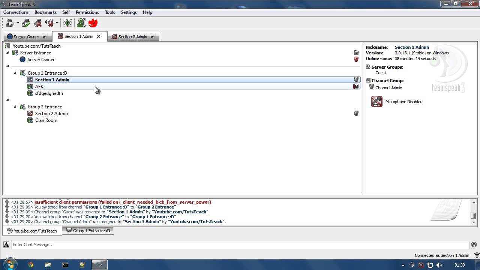
Task: Open the Contacts toolbar icon
Action: (81, 23)
